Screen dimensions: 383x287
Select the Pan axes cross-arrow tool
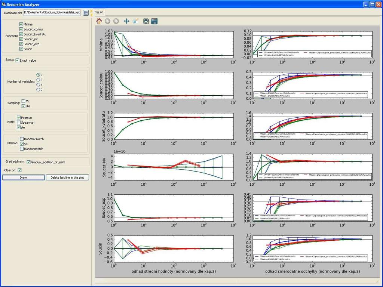click(126, 21)
